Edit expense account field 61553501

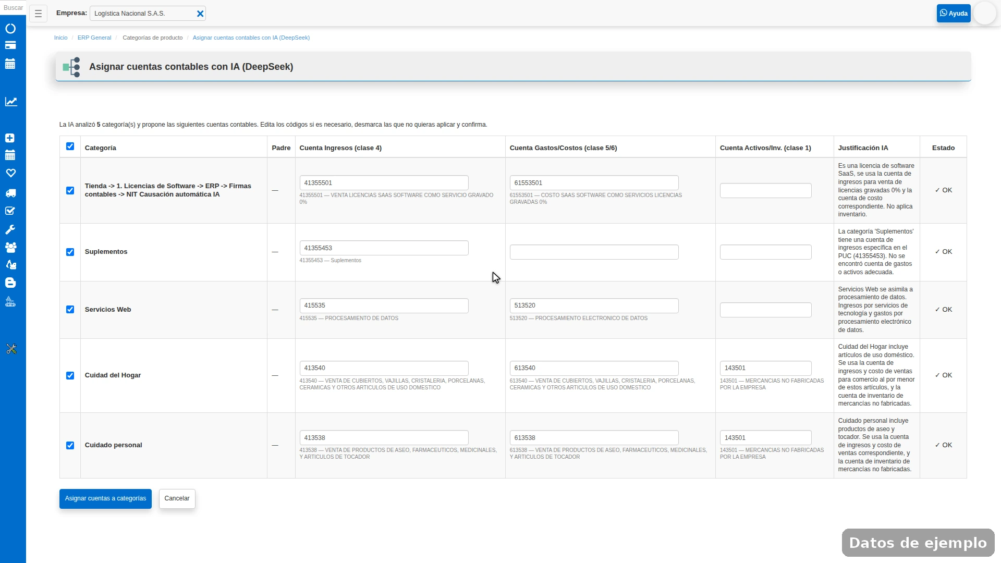click(594, 183)
